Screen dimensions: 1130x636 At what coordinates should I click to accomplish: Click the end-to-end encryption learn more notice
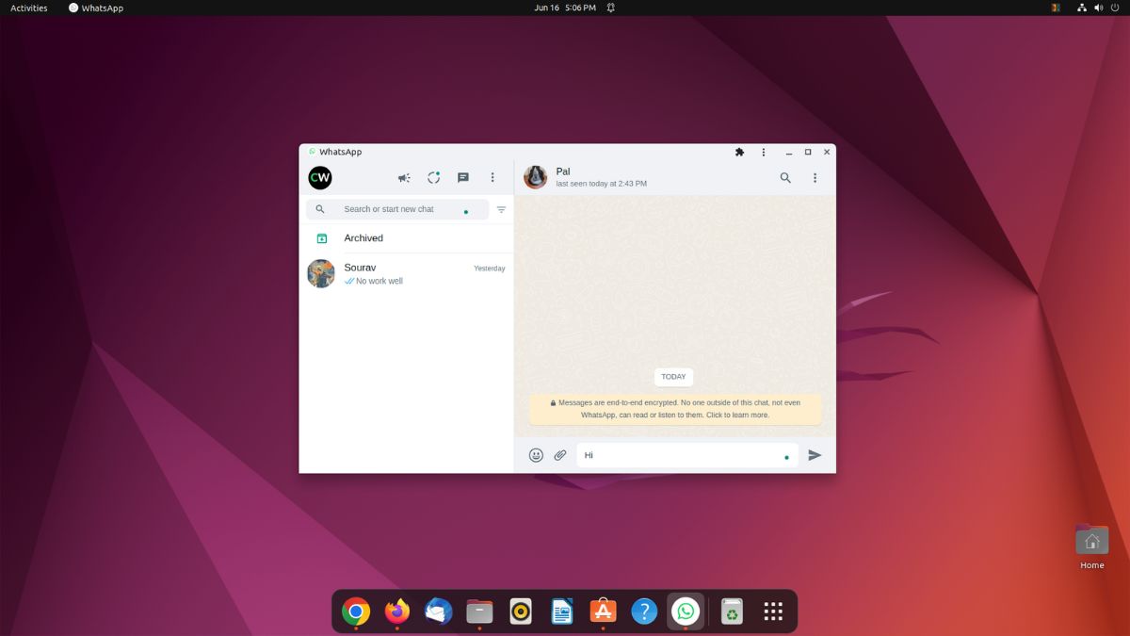point(673,408)
